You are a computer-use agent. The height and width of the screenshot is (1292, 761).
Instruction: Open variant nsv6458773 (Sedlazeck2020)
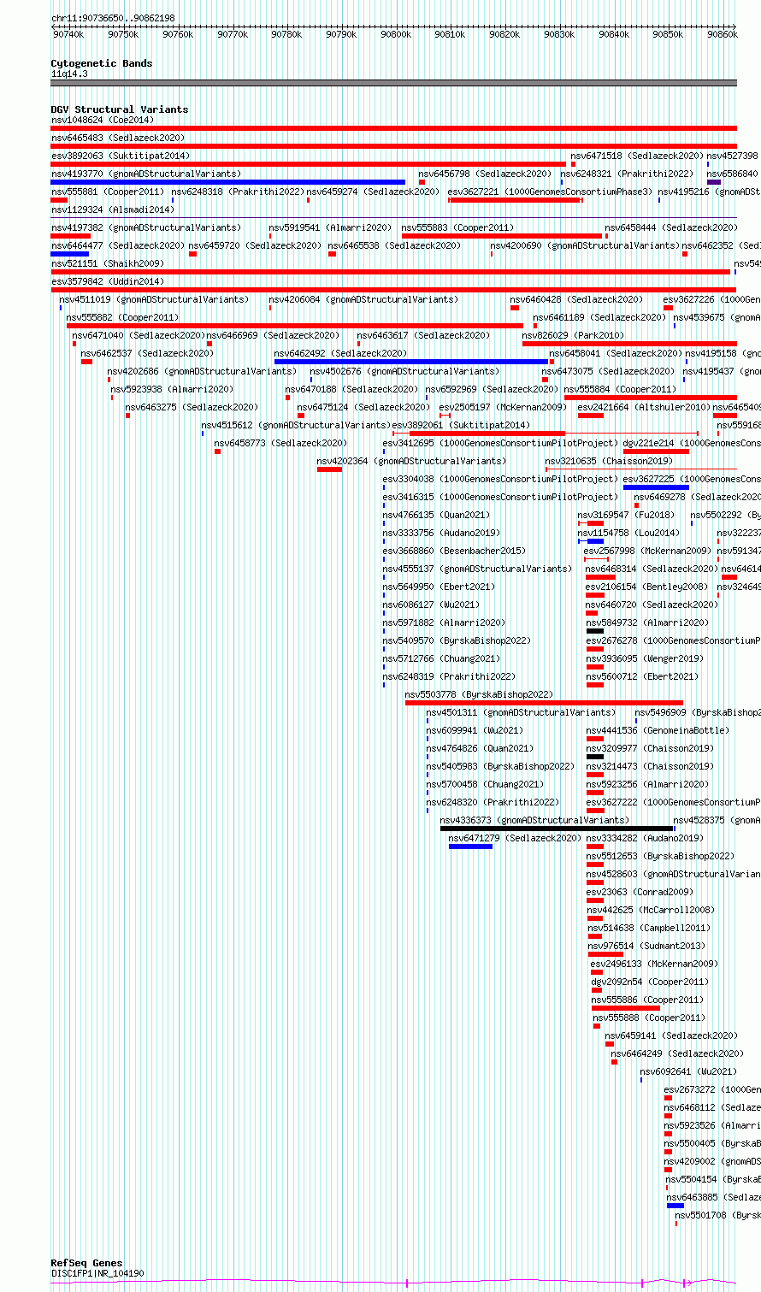[x=281, y=443]
